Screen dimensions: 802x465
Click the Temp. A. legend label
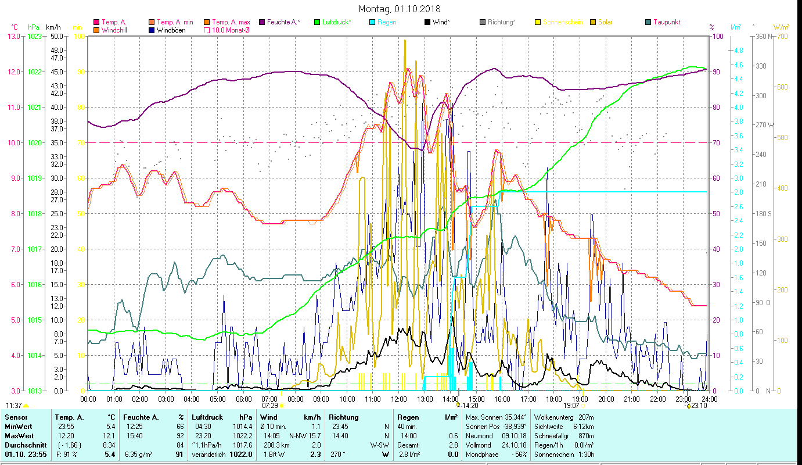114,22
